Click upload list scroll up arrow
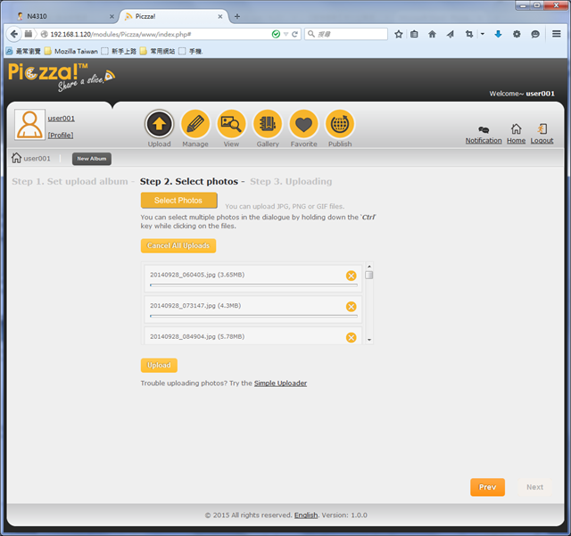This screenshot has width=571, height=536. 369,267
